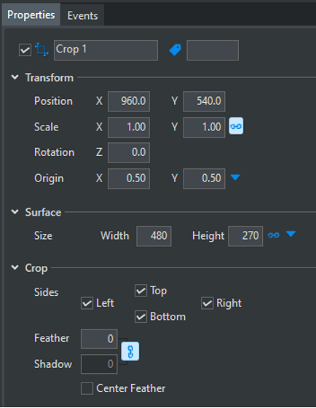Viewport: 316px width, 408px height.
Task: Uncheck the Bottom side checkbox
Action: (141, 317)
